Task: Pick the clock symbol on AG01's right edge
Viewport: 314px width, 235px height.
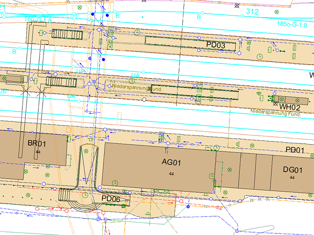Action: click(x=212, y=175)
